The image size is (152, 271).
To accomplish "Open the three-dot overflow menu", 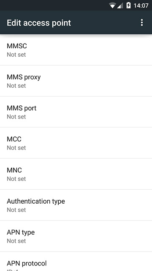I will tap(142, 22).
